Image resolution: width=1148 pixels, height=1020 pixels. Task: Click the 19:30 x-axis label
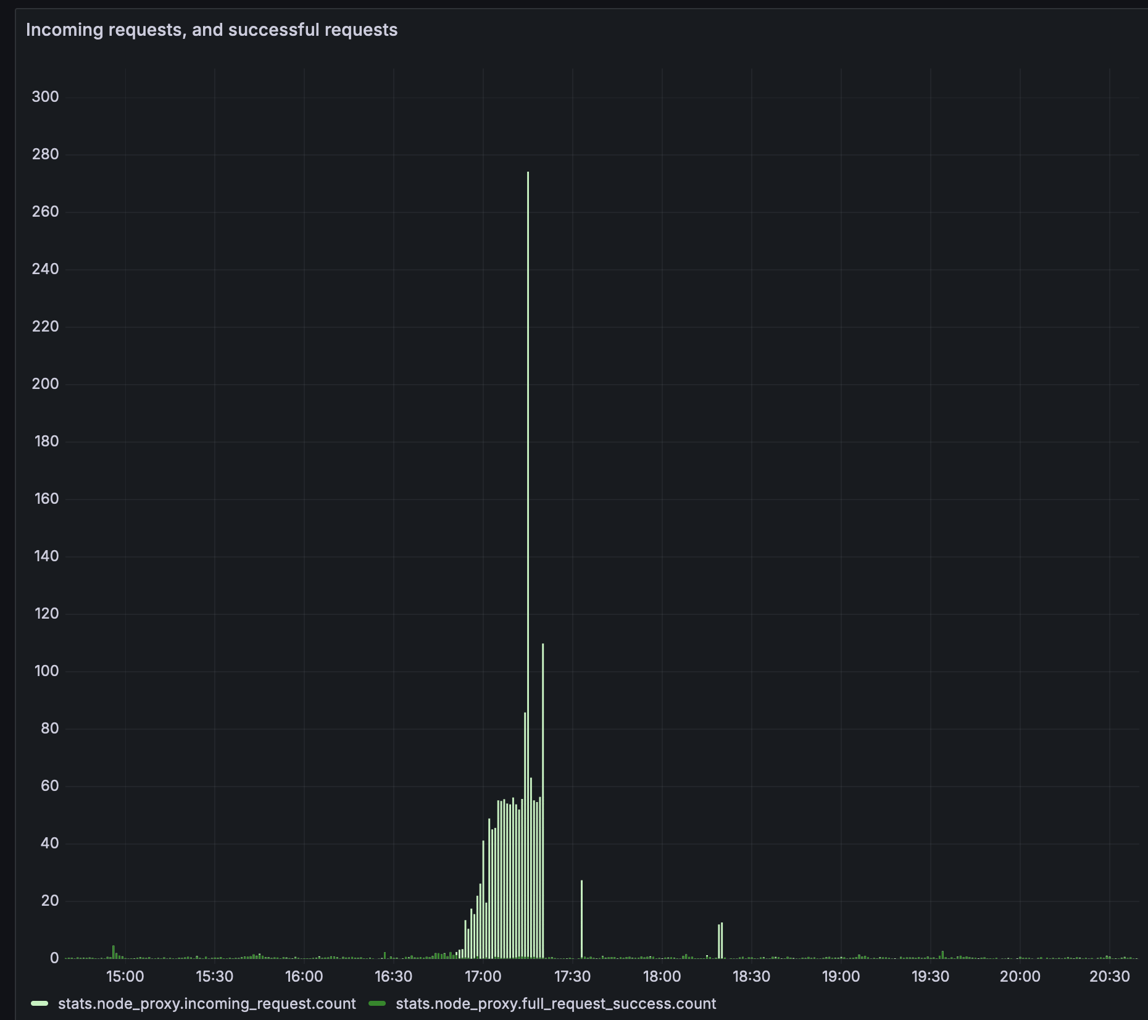click(x=930, y=976)
